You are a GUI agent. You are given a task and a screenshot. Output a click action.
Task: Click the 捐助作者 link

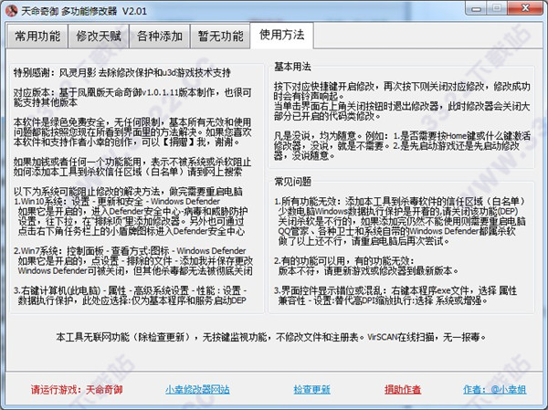click(403, 389)
